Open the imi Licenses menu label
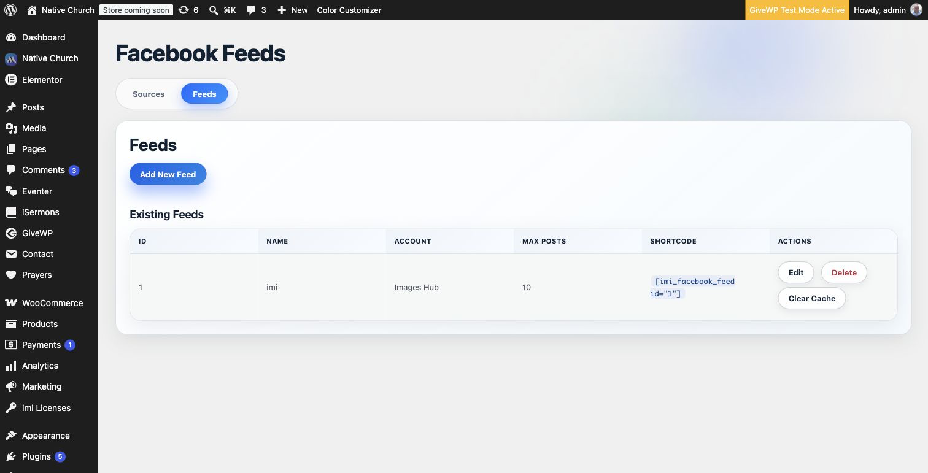Image resolution: width=928 pixels, height=473 pixels. coord(46,408)
